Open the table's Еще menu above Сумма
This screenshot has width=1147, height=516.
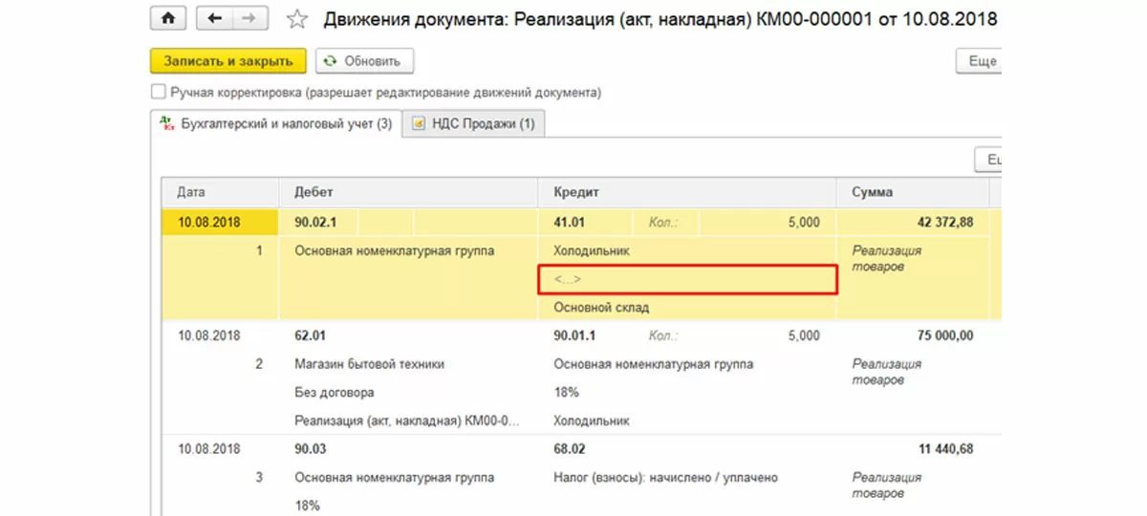click(x=990, y=160)
